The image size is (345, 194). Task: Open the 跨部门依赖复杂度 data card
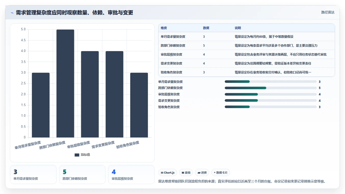[x=82, y=174]
